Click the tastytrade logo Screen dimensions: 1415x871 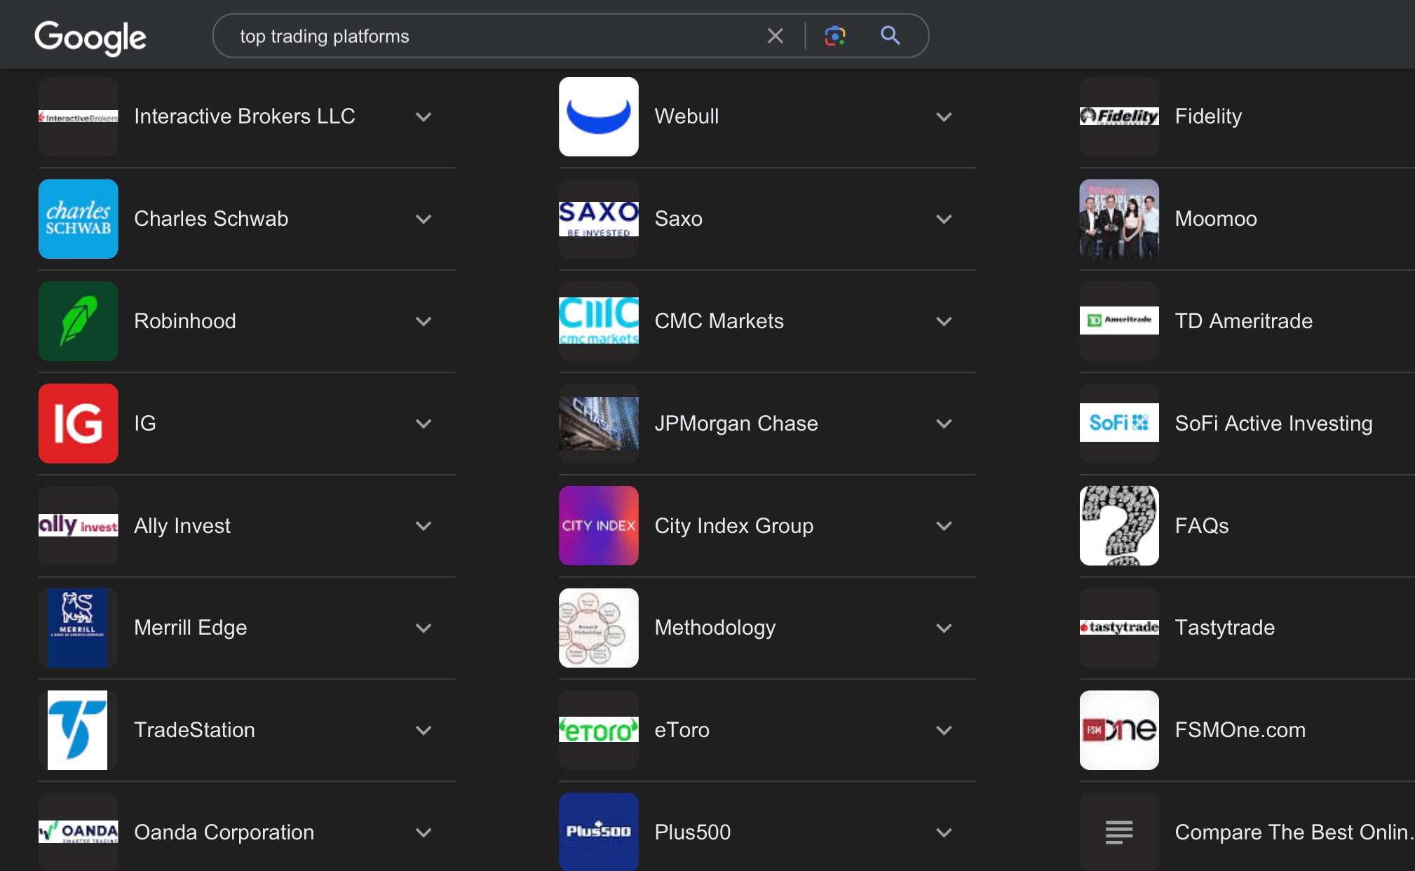click(x=1119, y=628)
